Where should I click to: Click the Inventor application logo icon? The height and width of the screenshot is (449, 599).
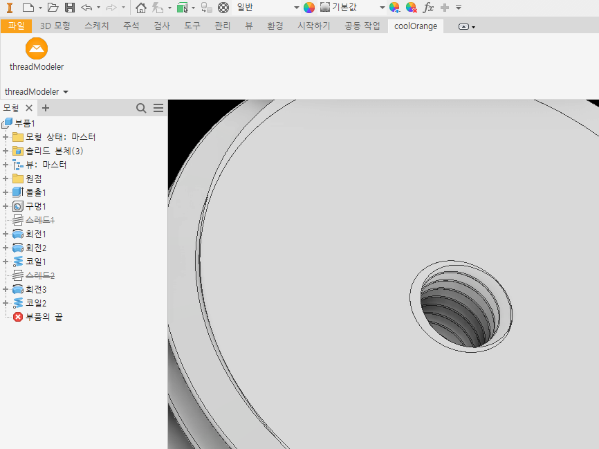(10, 7)
